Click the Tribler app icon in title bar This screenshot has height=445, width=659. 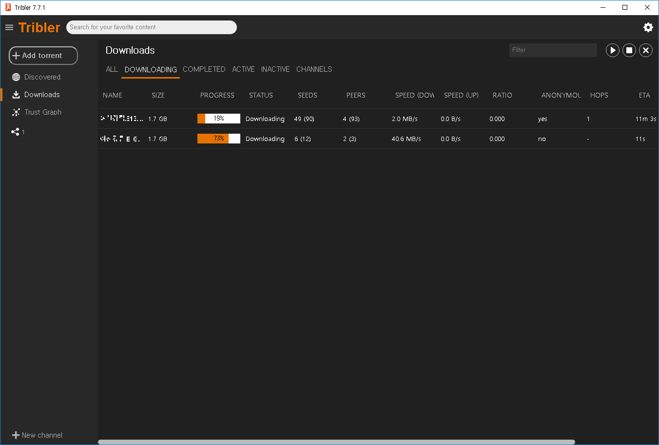[8, 7]
